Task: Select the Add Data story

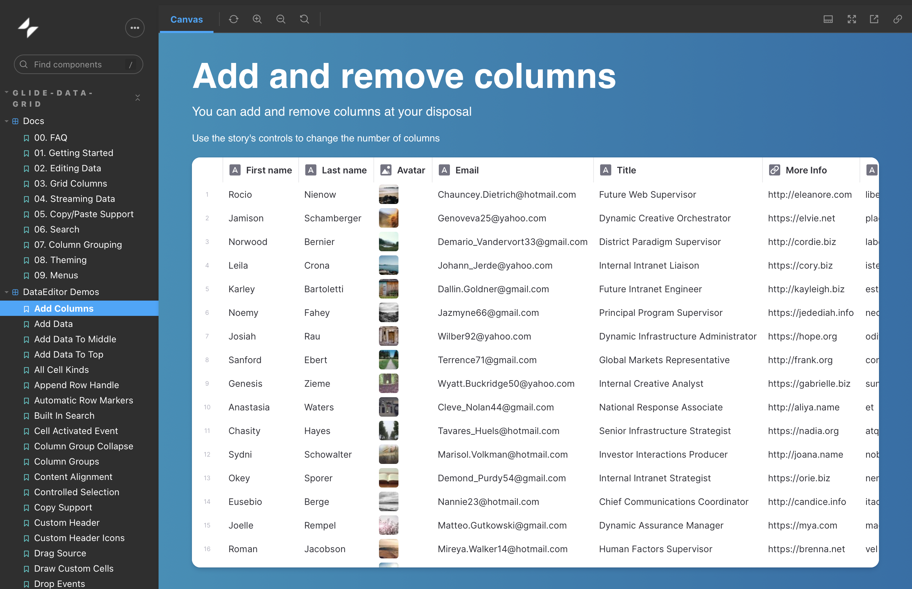Action: point(54,324)
